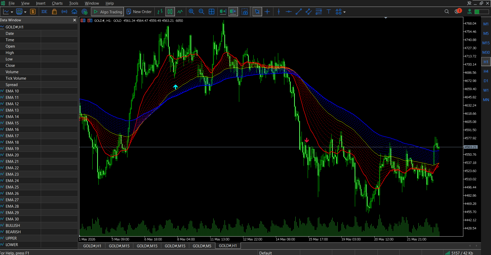Viewport: 491px width, 255px height.
Task: Toggle chart shift from right border
Action: coord(233,12)
